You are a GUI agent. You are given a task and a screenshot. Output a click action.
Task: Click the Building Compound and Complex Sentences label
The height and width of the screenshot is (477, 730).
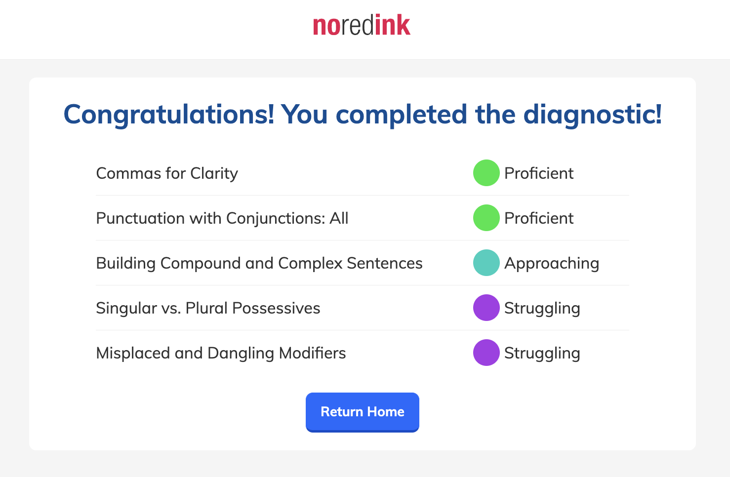(259, 263)
